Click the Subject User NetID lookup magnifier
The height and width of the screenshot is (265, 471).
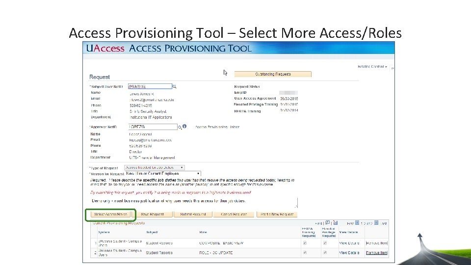[174, 86]
